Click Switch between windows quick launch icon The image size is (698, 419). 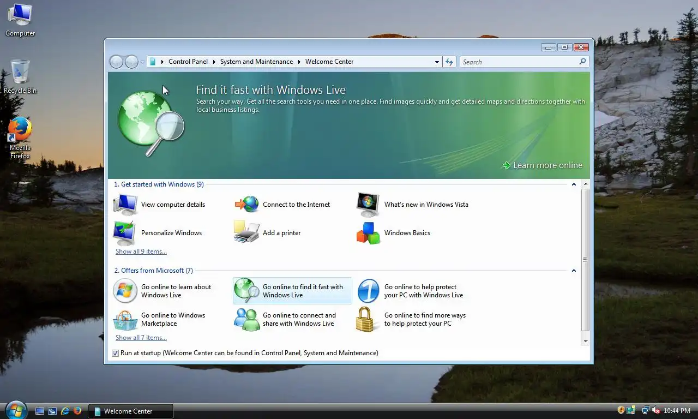click(x=52, y=411)
